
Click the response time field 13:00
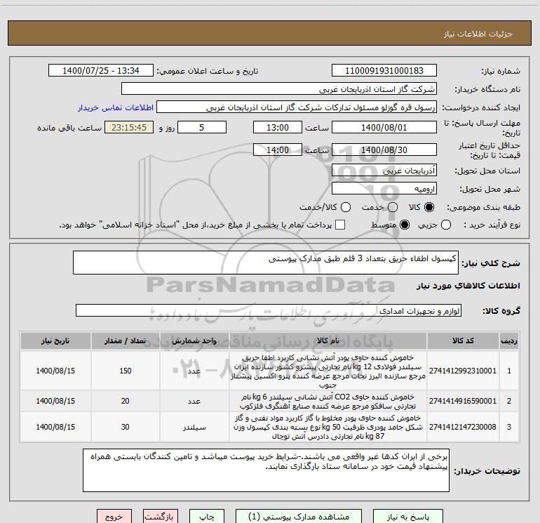[278, 127]
